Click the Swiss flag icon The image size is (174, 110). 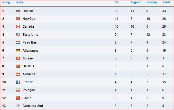18,58
